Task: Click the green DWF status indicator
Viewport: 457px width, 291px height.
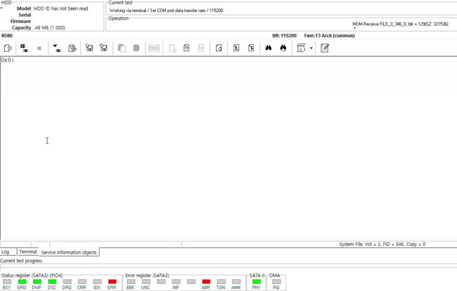Action: [x=37, y=282]
